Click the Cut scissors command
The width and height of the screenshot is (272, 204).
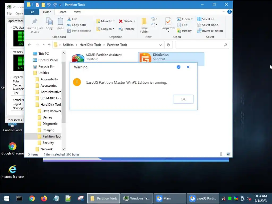click(72, 19)
